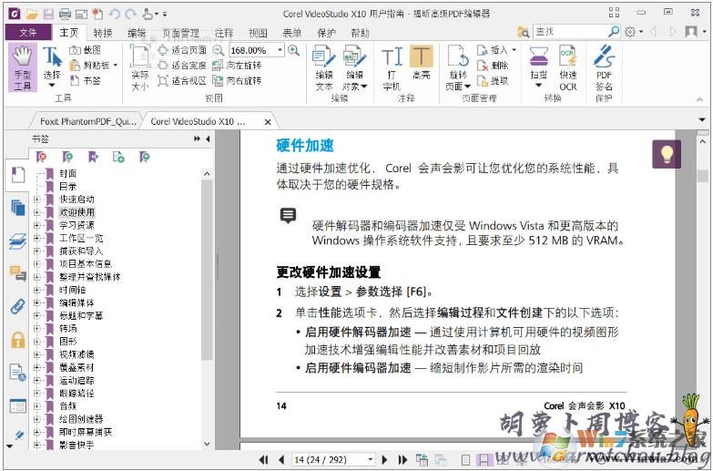The height and width of the screenshot is (471, 713).
Task: Click the 快速 OCR icon
Action: (568, 68)
